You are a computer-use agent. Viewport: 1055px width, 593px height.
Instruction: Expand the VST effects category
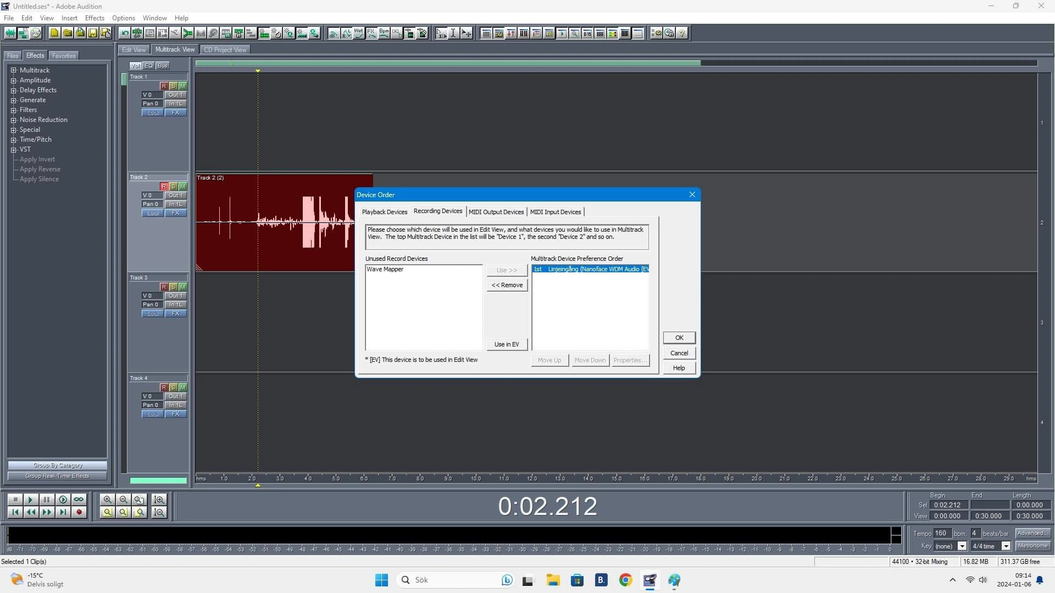[x=14, y=149]
